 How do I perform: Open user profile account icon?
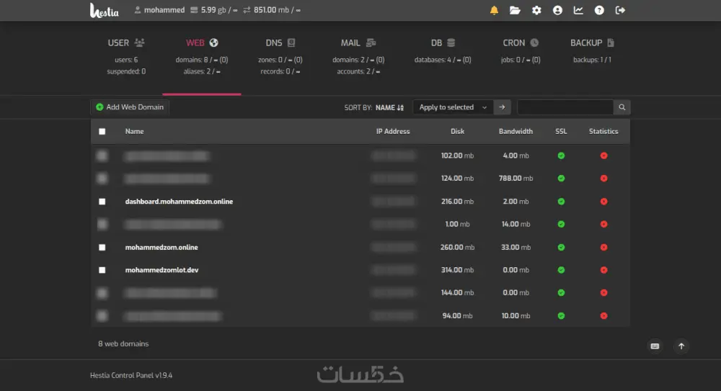(x=557, y=10)
